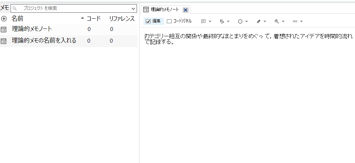Click the second memo line で記録する。
Viewport: 355px width, 163px height.
coord(159,42)
